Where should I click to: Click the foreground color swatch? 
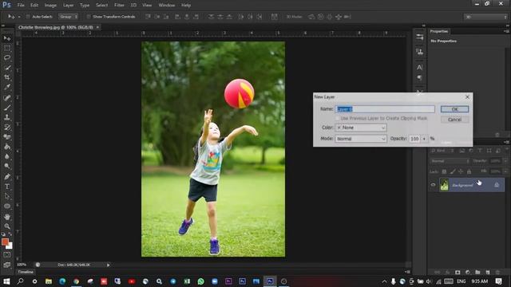pyautogui.click(x=5, y=242)
